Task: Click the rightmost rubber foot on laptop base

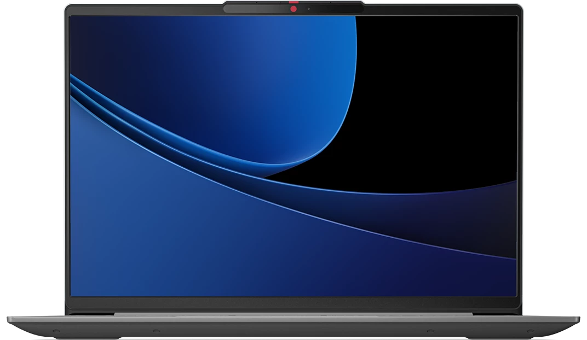Action: point(531,331)
